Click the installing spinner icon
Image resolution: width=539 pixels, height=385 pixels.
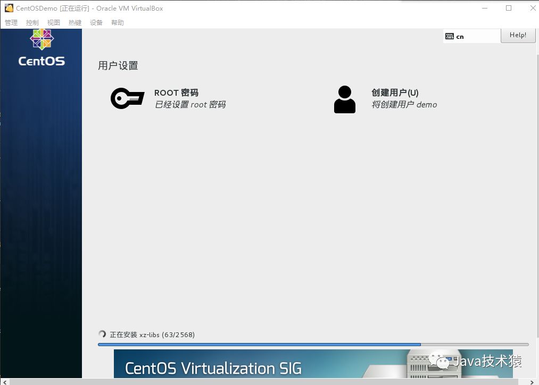coord(102,334)
